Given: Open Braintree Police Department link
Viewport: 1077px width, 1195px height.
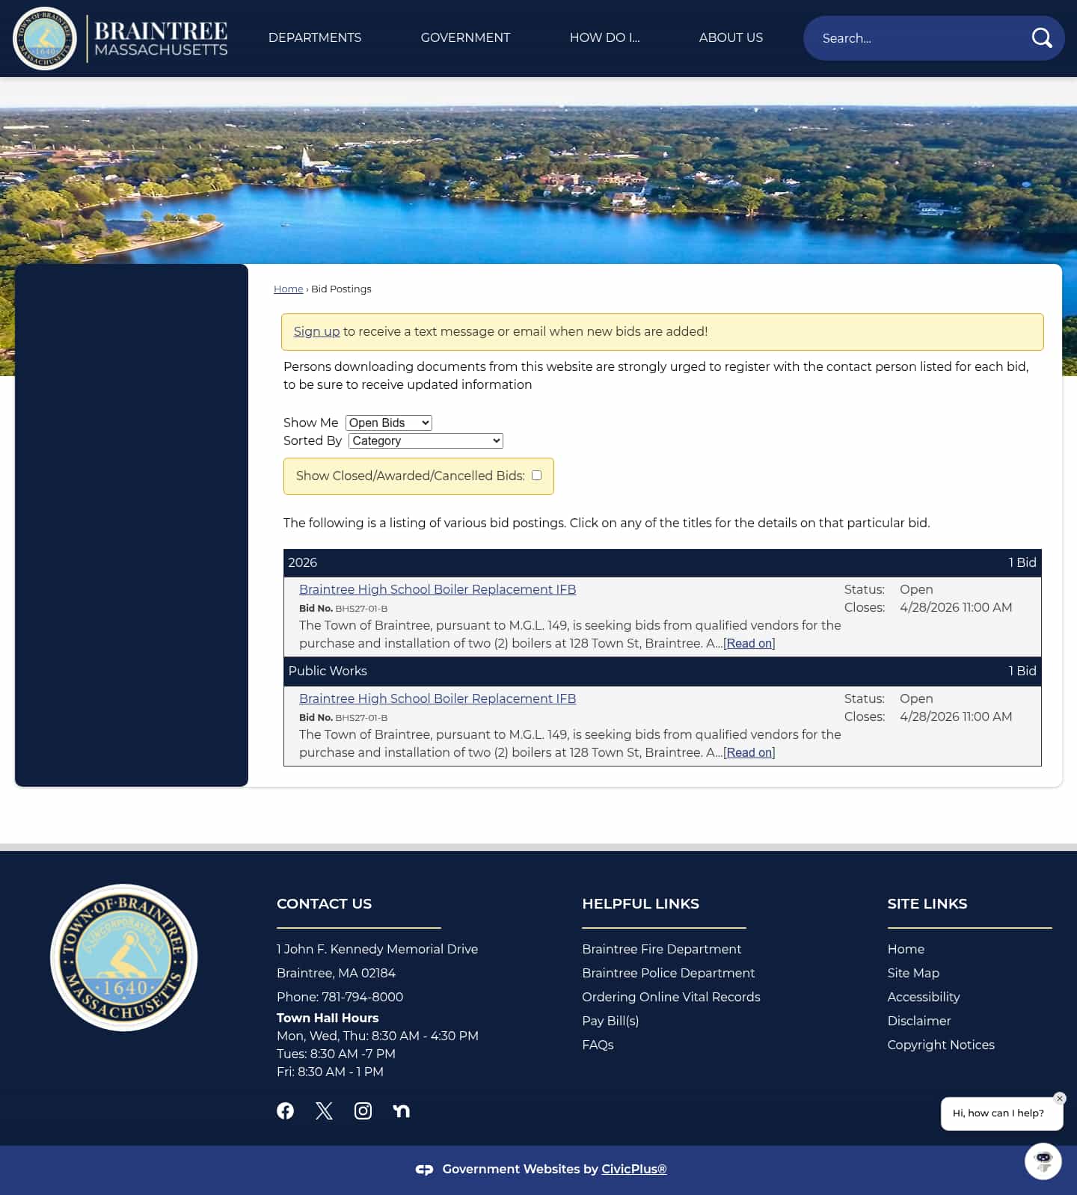Looking at the screenshot, I should point(669,973).
